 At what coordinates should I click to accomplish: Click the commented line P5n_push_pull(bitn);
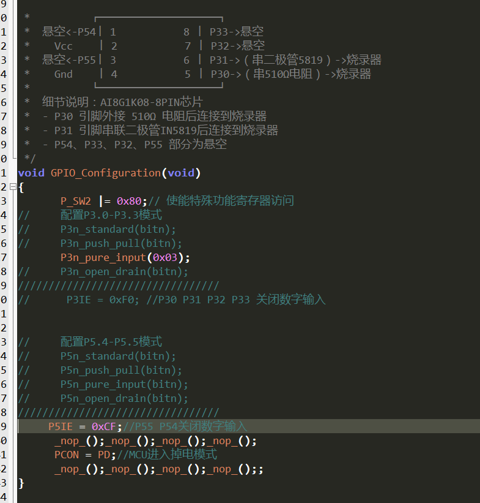[121, 370]
